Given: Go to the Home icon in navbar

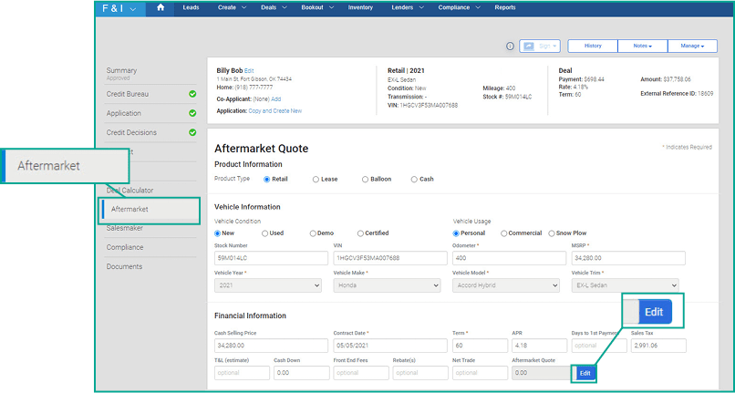Looking at the screenshot, I should [160, 7].
